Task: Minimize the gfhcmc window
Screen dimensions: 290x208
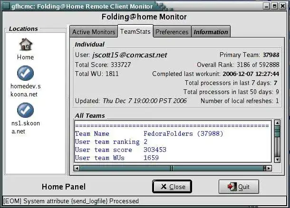Action: 267,6
